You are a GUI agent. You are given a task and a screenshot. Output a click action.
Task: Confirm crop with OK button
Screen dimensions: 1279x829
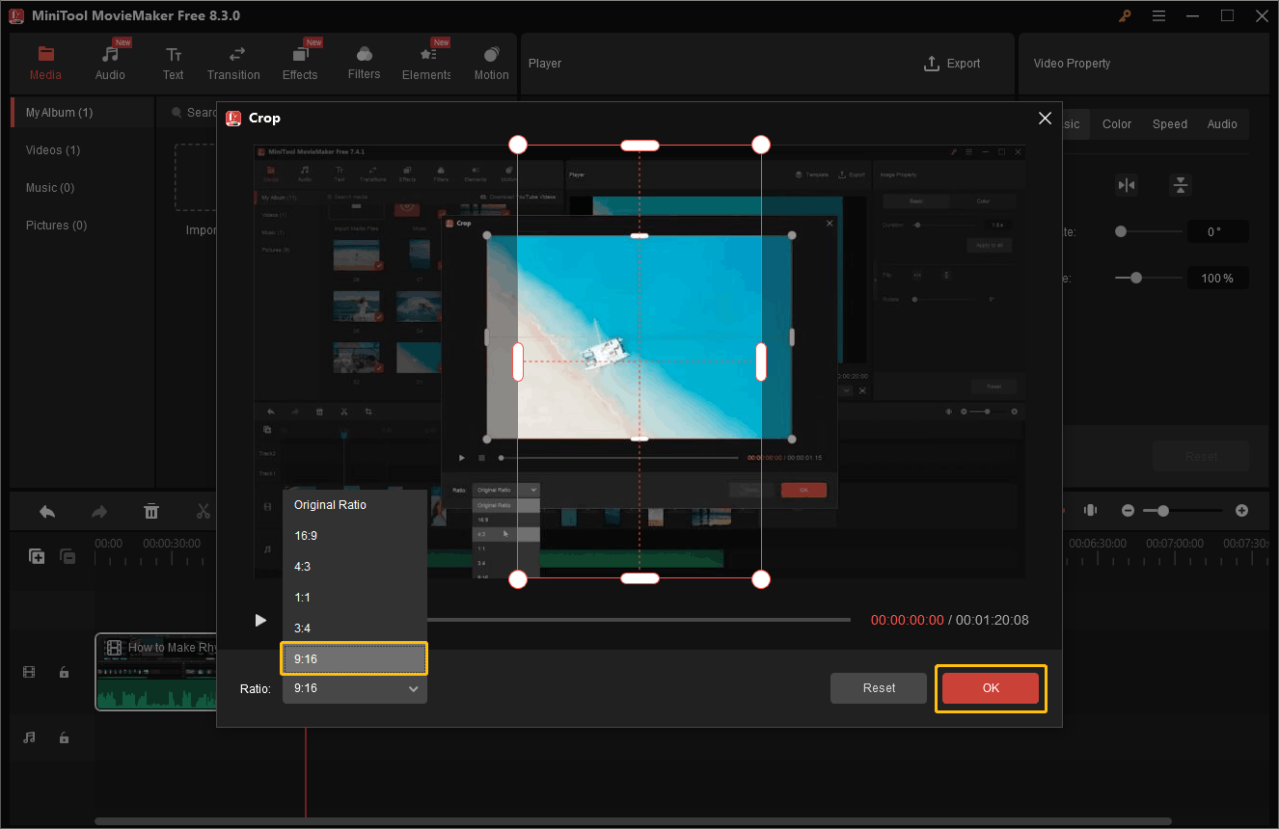[991, 688]
